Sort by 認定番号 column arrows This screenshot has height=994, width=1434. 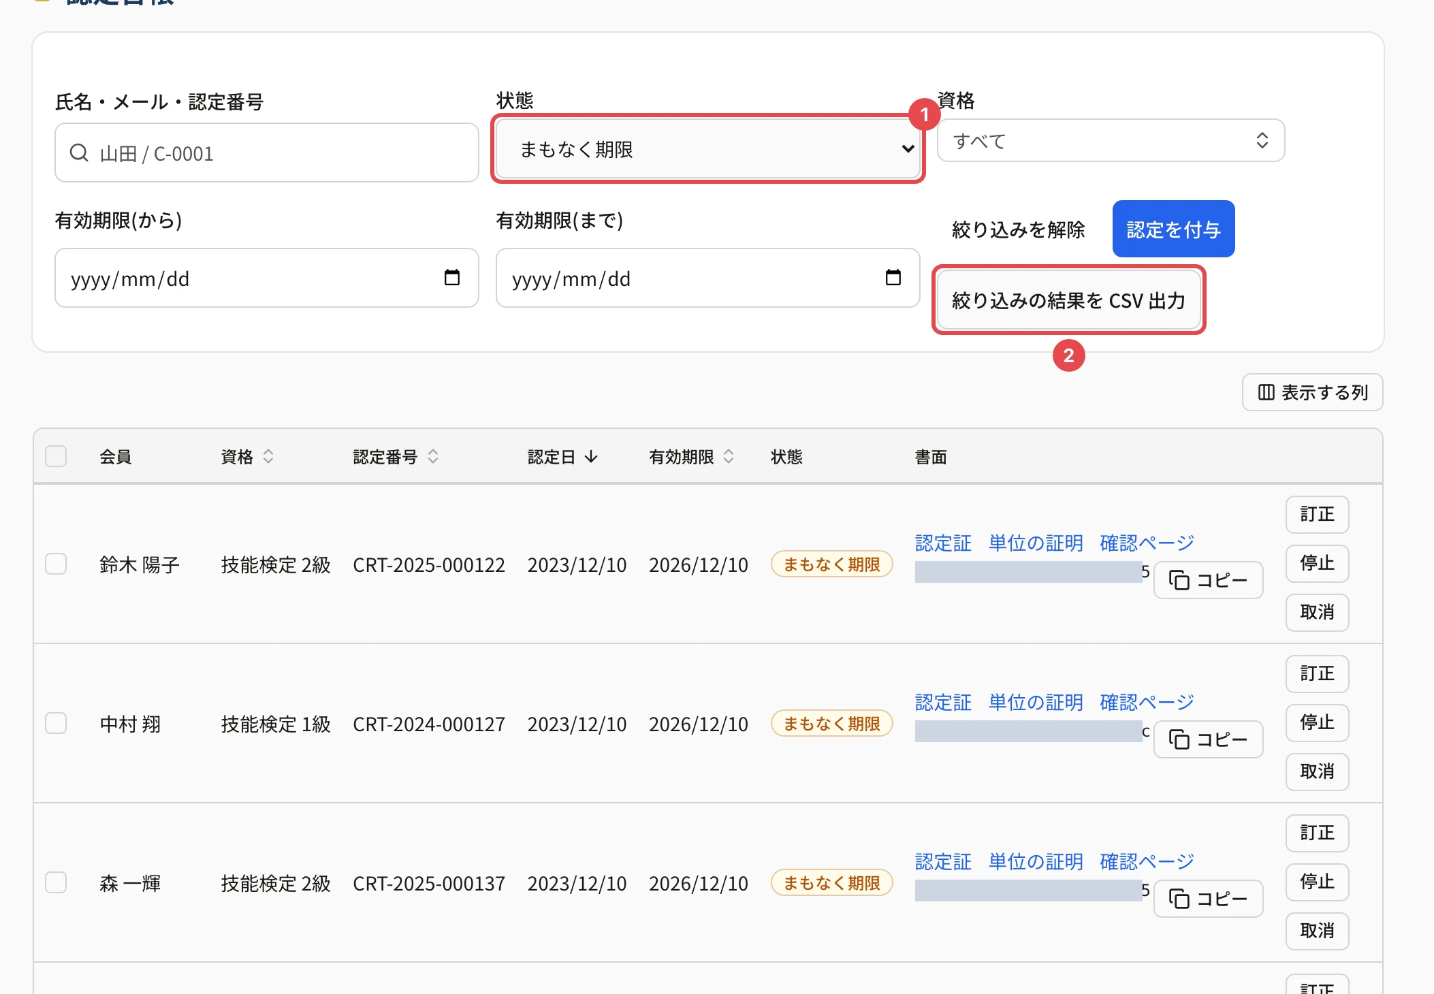pos(433,456)
